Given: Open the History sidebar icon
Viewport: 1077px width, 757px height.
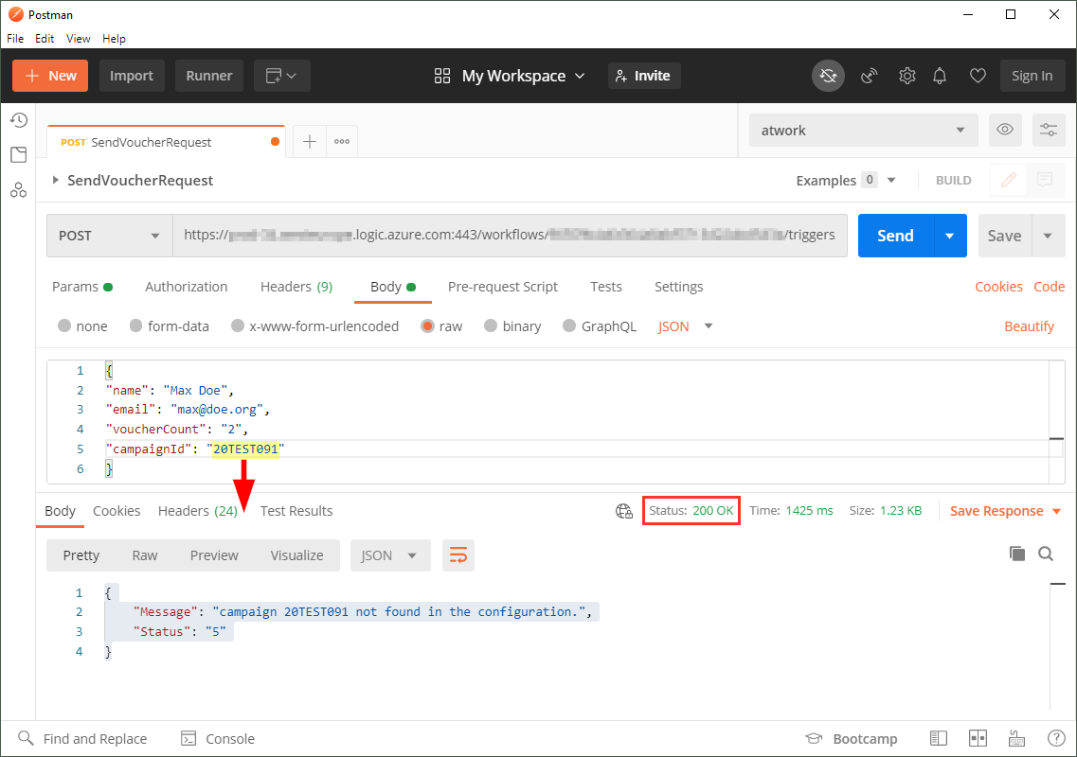Looking at the screenshot, I should click(x=18, y=120).
